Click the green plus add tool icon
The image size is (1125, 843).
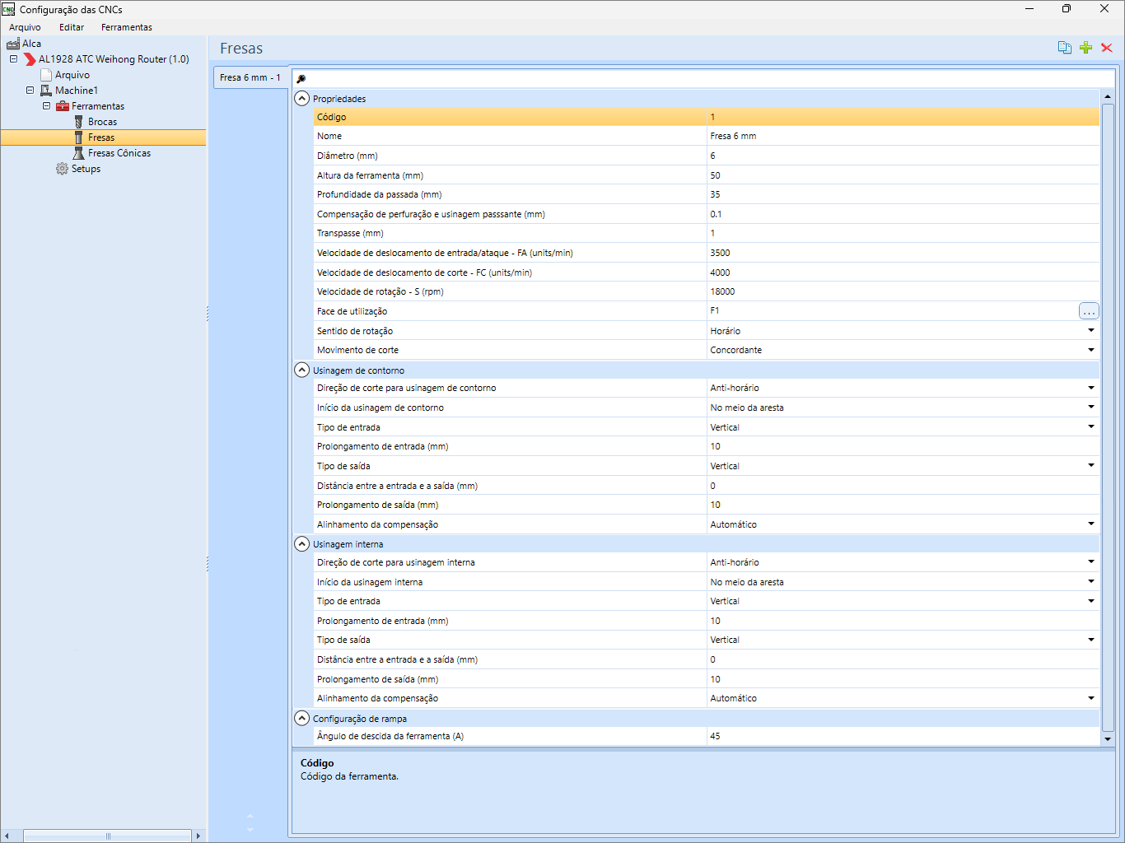1085,48
